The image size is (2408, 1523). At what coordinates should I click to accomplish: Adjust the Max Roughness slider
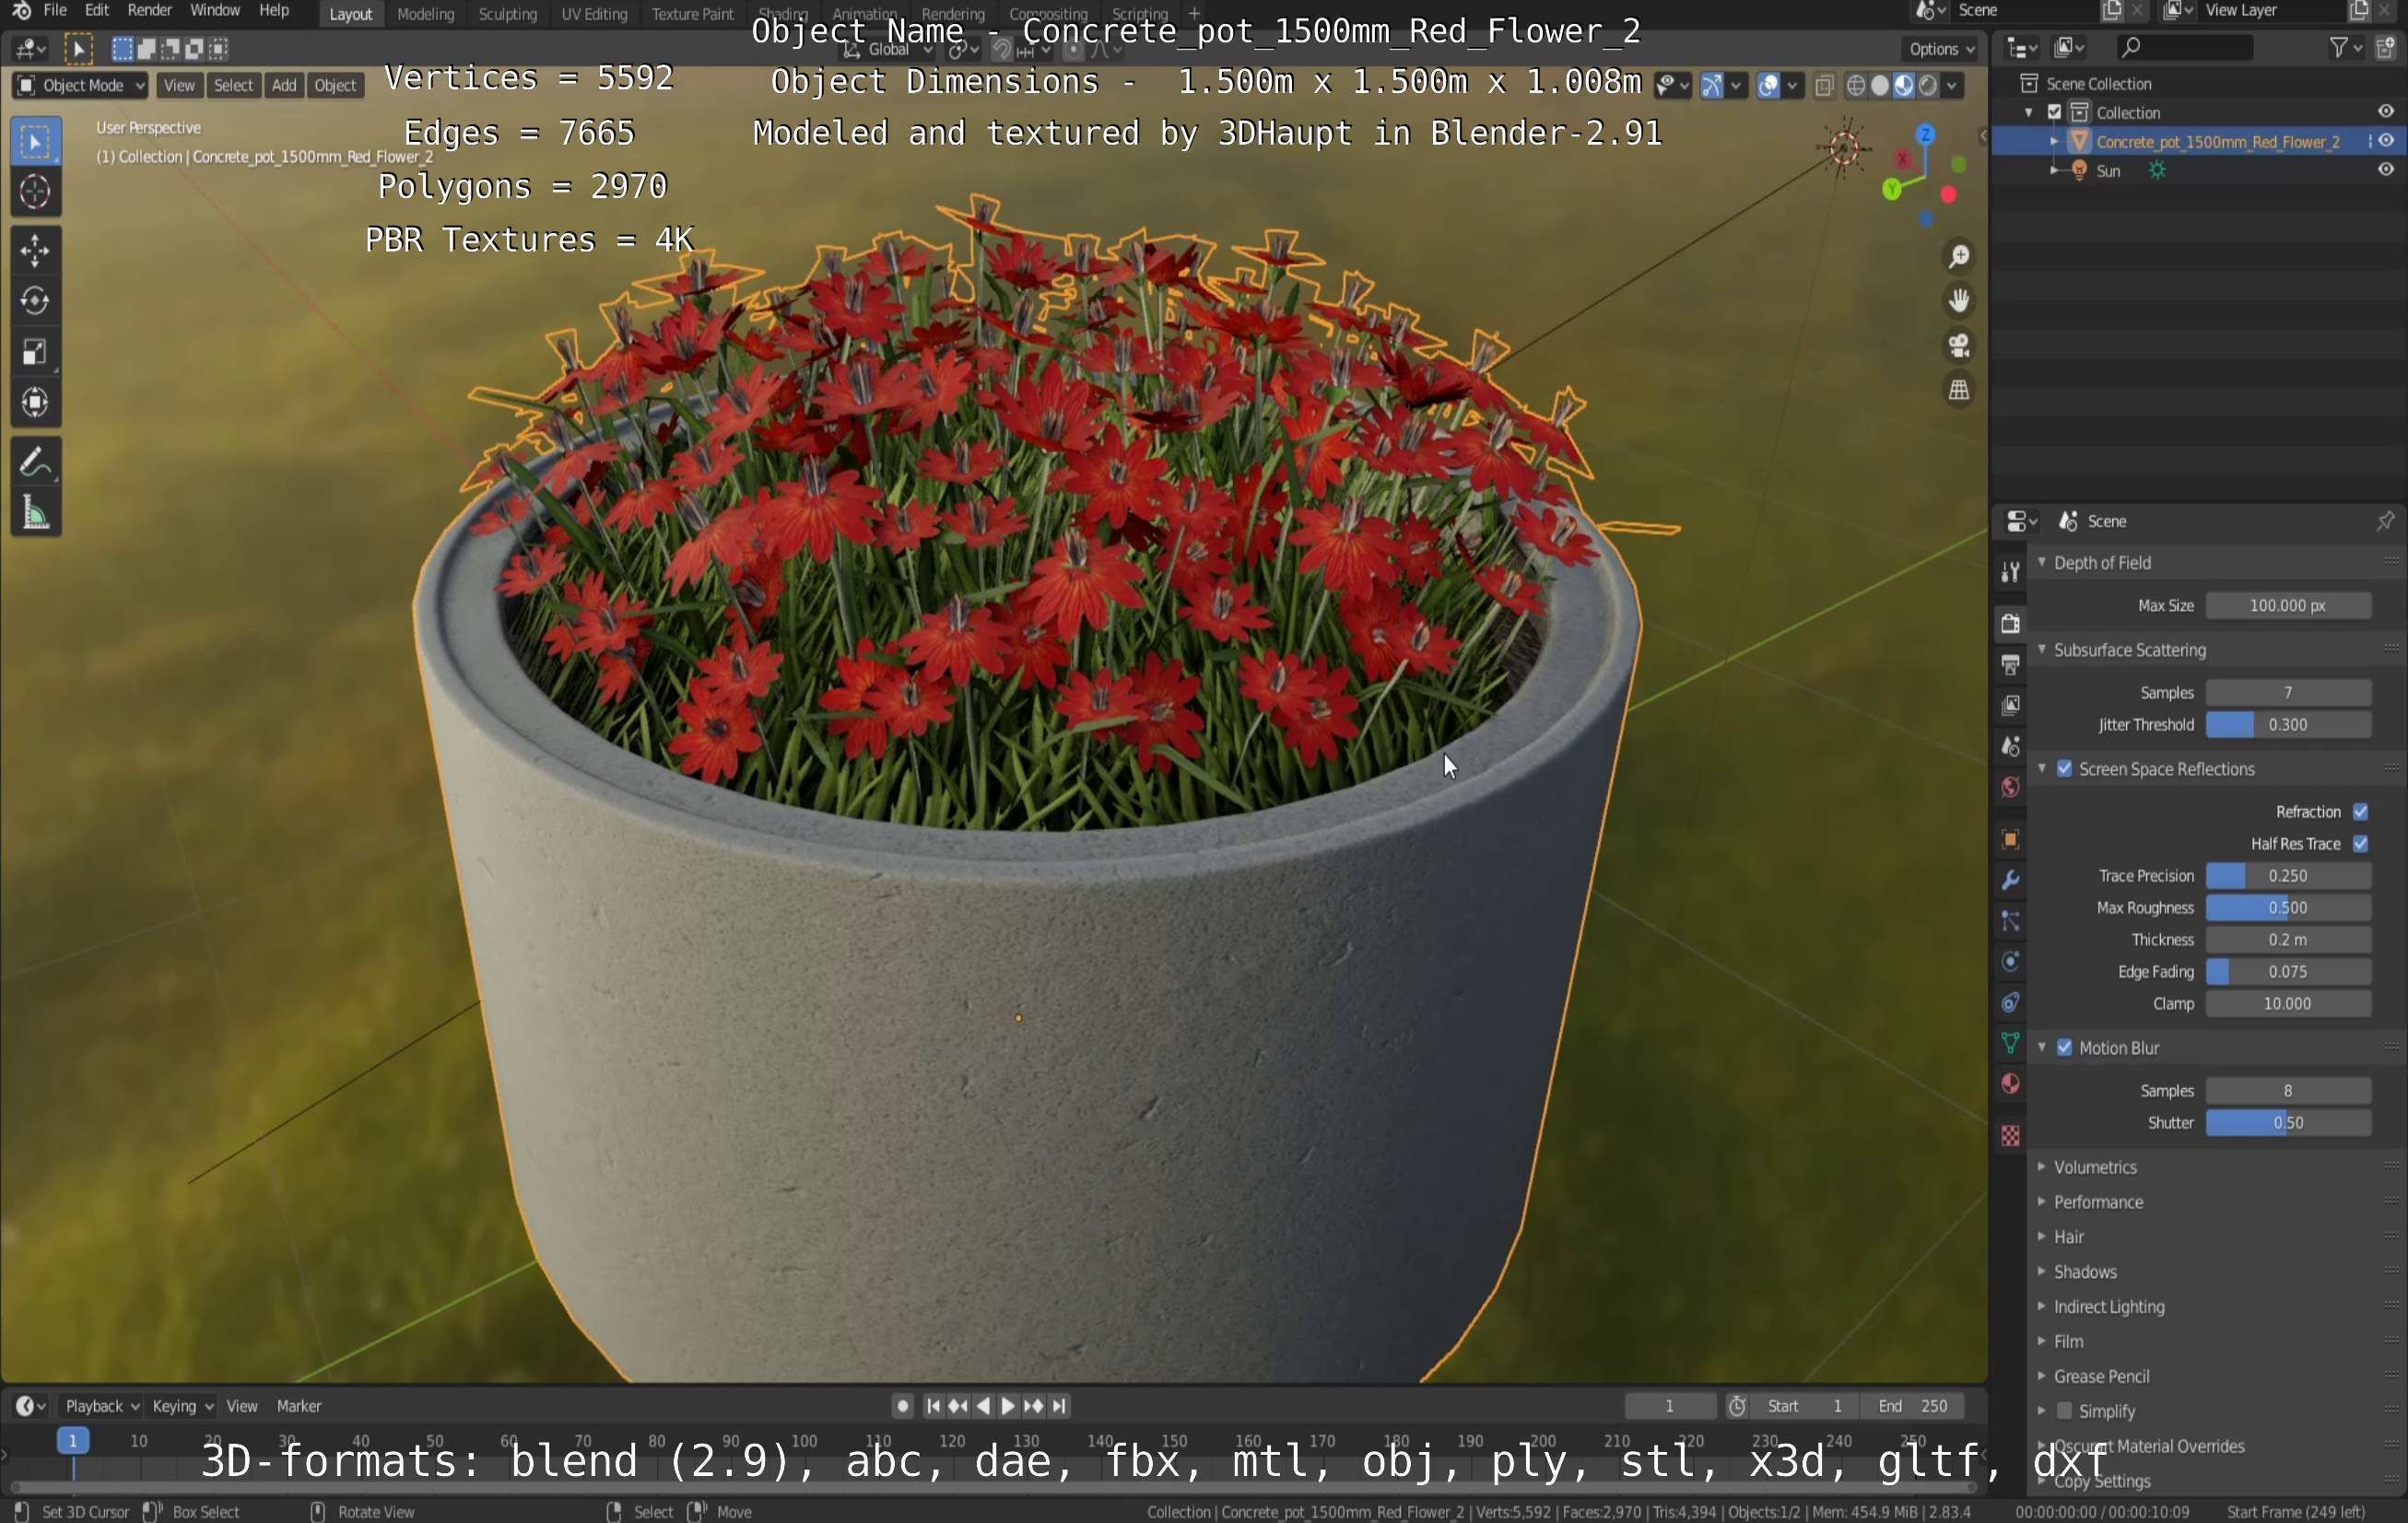tap(2288, 907)
